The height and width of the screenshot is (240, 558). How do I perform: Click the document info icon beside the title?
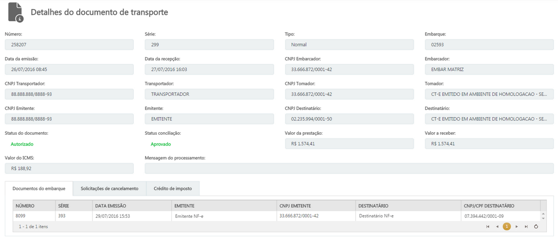(x=16, y=13)
